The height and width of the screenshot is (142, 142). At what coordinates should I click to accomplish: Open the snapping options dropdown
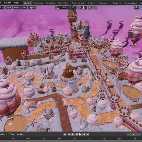(84, 8)
